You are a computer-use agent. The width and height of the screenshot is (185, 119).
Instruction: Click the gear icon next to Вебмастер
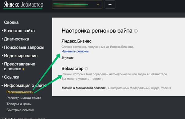86,69
